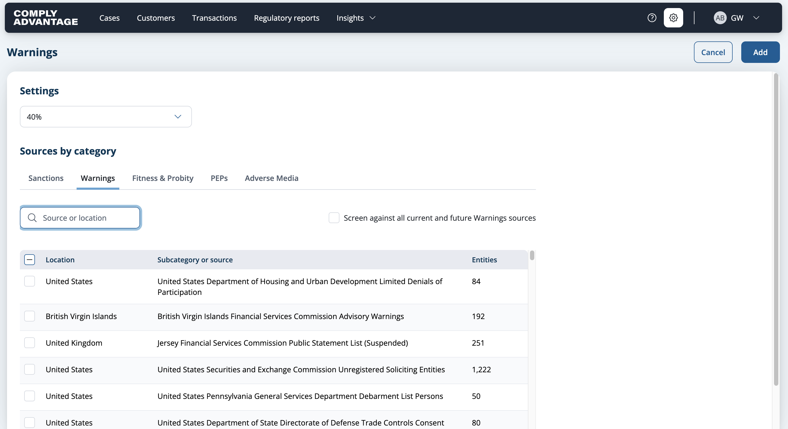Switch to the Fitness & Probity tab
The image size is (788, 429).
(163, 178)
